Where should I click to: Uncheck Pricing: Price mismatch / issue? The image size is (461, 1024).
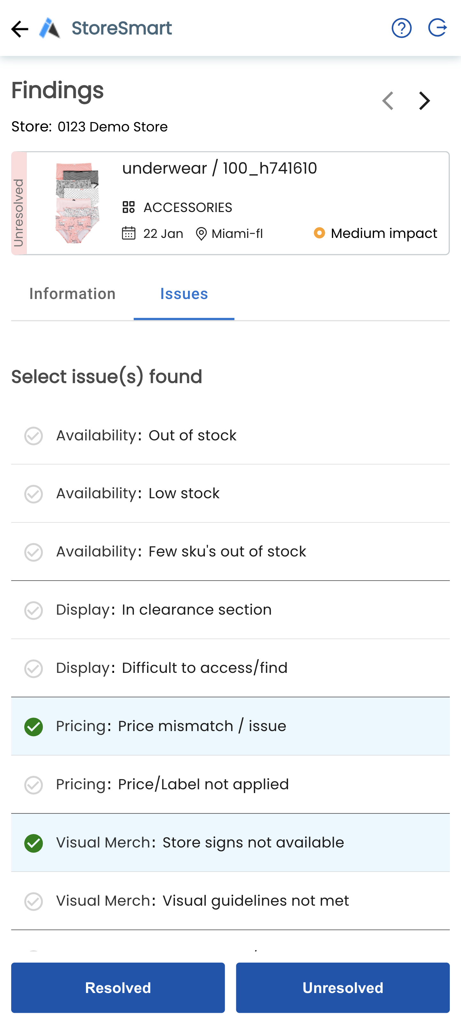click(x=33, y=727)
